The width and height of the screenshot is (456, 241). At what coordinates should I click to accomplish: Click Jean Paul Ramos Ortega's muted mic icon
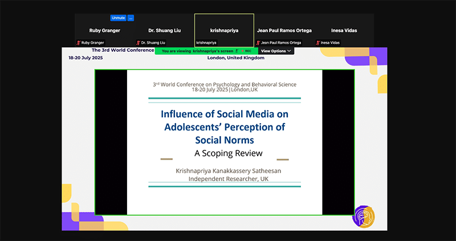(x=258, y=43)
